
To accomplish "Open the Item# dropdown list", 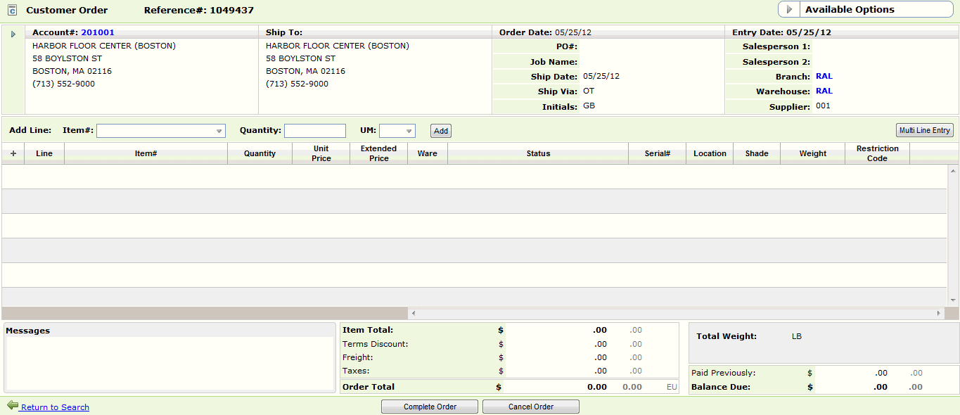I will tap(219, 131).
